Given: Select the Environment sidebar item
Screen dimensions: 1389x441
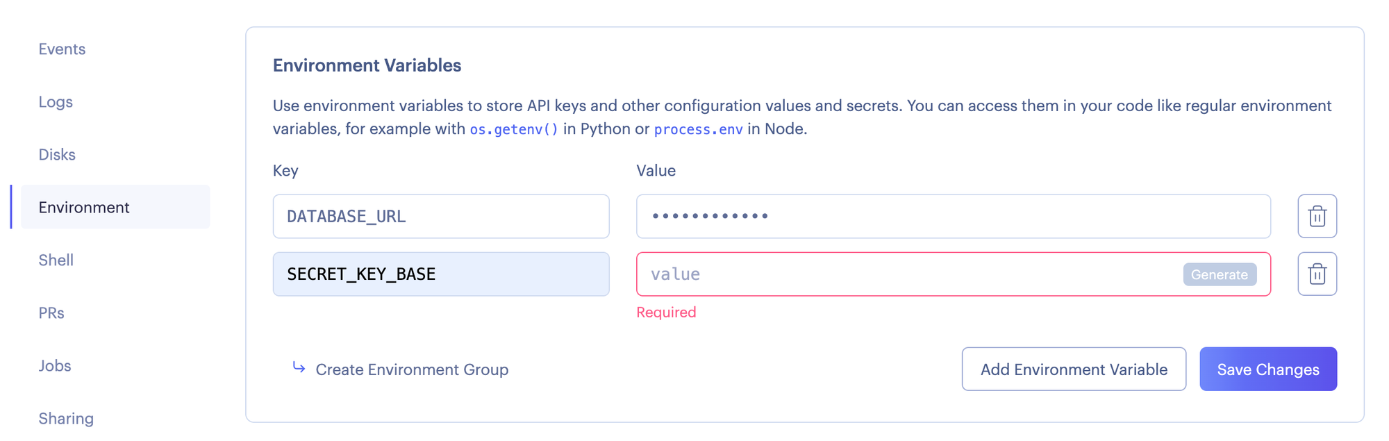Looking at the screenshot, I should 84,208.
